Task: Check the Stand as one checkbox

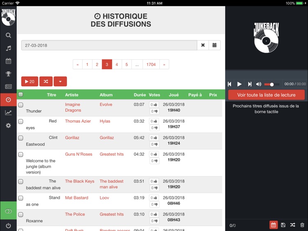Action: click(21, 198)
